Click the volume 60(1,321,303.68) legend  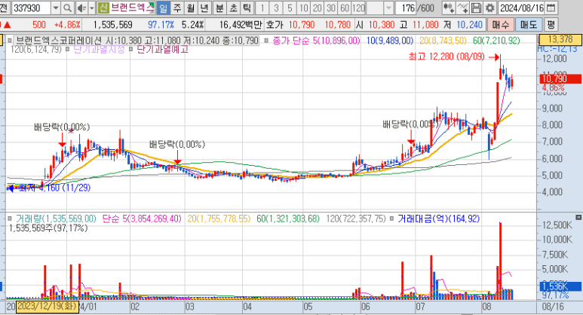tap(288, 219)
